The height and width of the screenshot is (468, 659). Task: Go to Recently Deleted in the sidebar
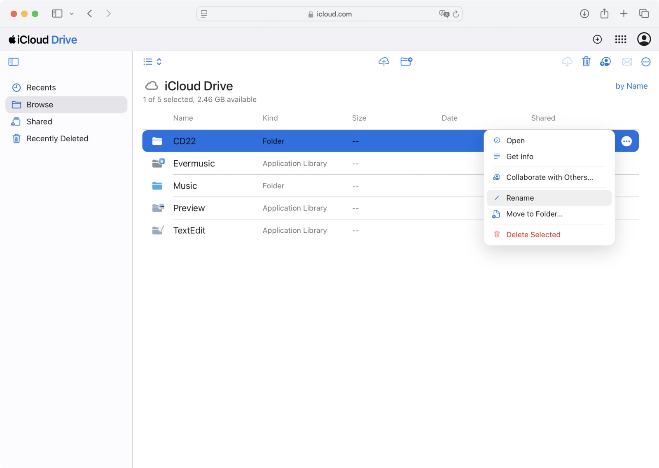point(57,138)
